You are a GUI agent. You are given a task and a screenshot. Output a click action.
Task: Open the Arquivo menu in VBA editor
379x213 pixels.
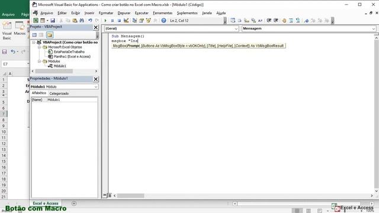(x=47, y=13)
